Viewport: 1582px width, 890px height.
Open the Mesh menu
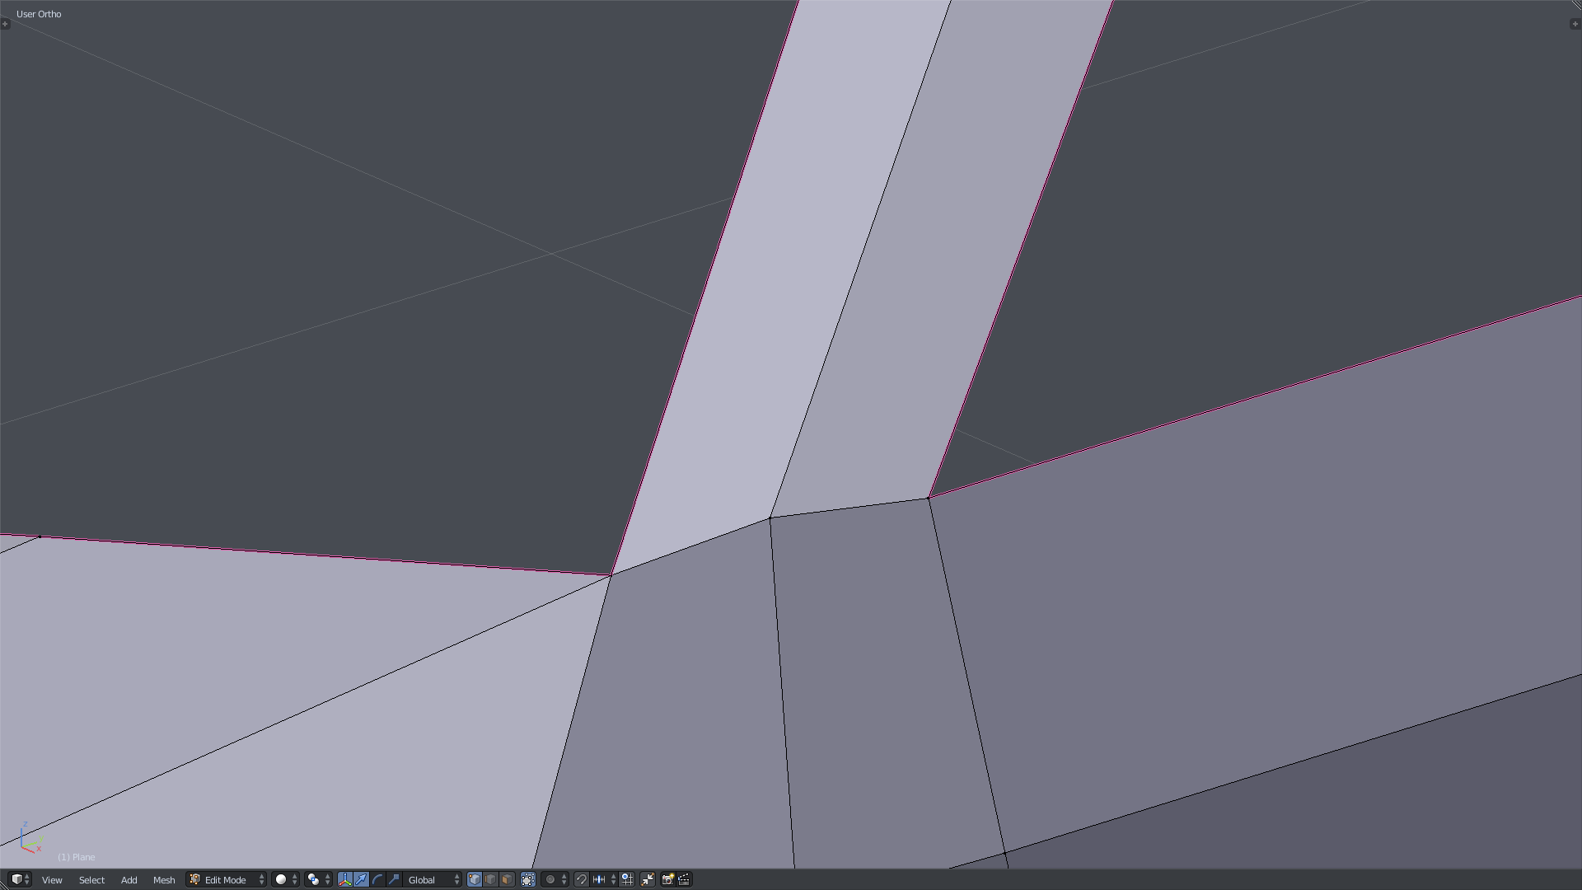click(x=164, y=880)
